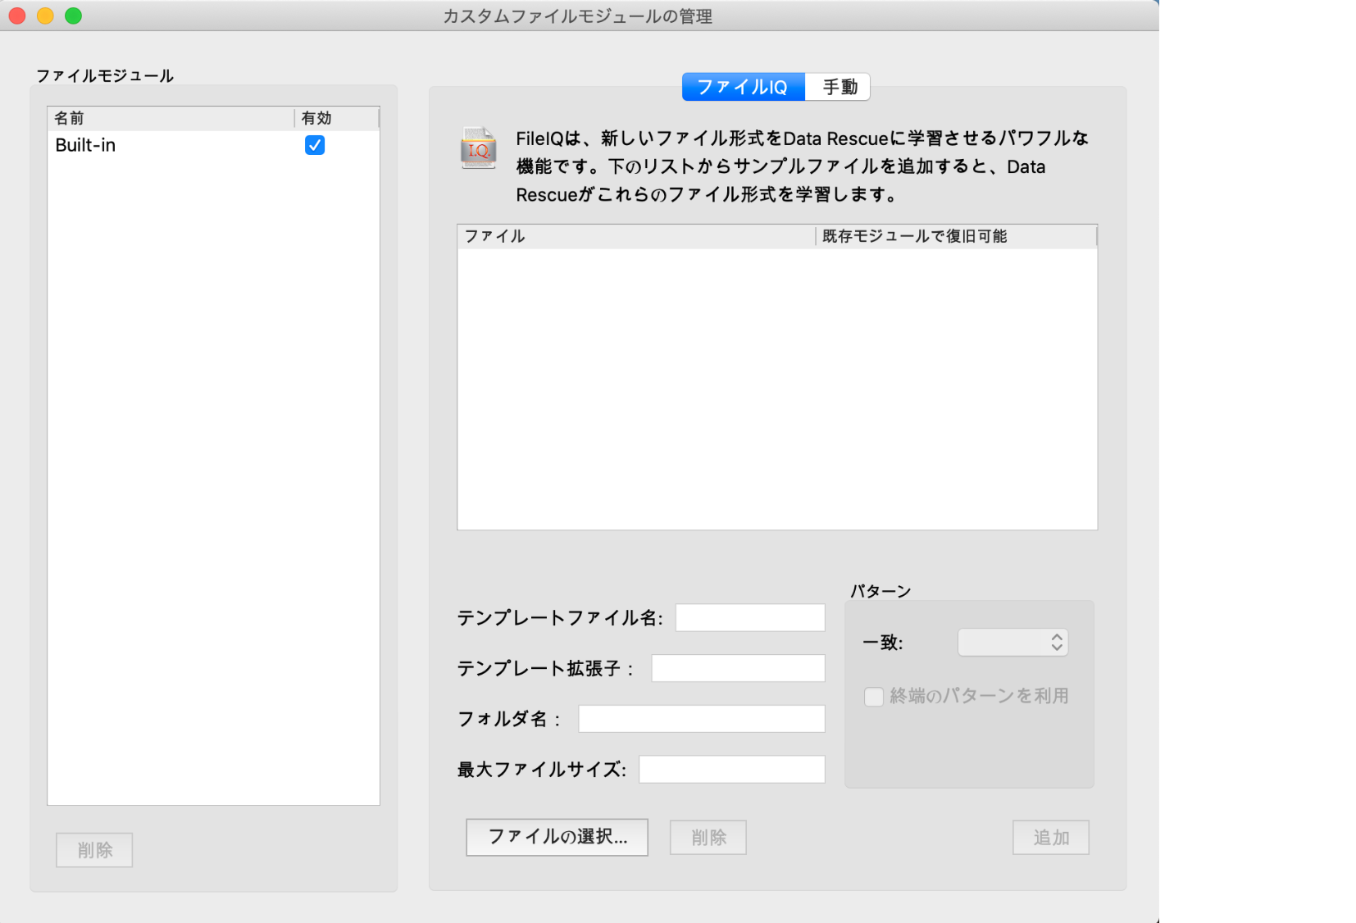Viewport: 1356px width, 923px height.
Task: Click into the テンプレート拡張子 field
Action: coord(738,668)
